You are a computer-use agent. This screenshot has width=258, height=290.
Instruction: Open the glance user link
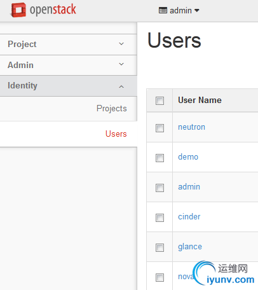(x=190, y=247)
